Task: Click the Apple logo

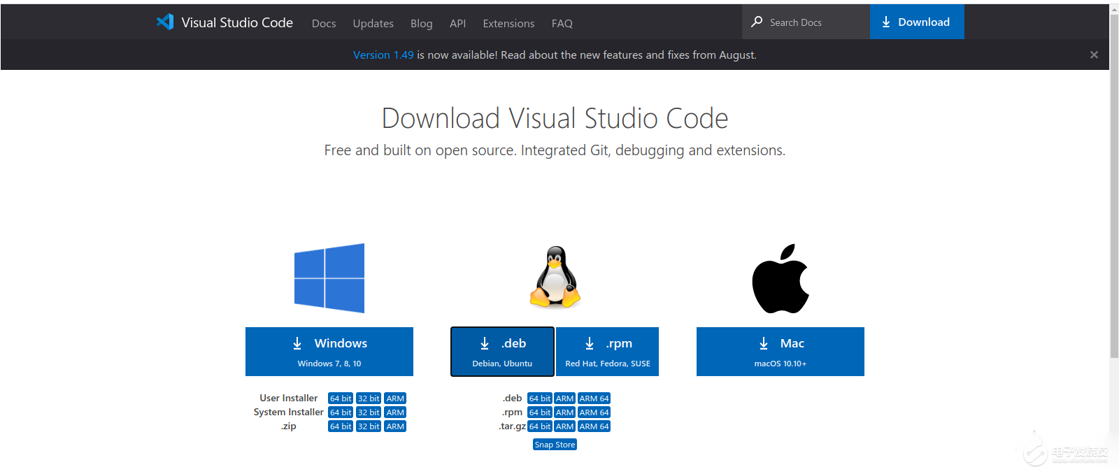Action: pos(781,278)
